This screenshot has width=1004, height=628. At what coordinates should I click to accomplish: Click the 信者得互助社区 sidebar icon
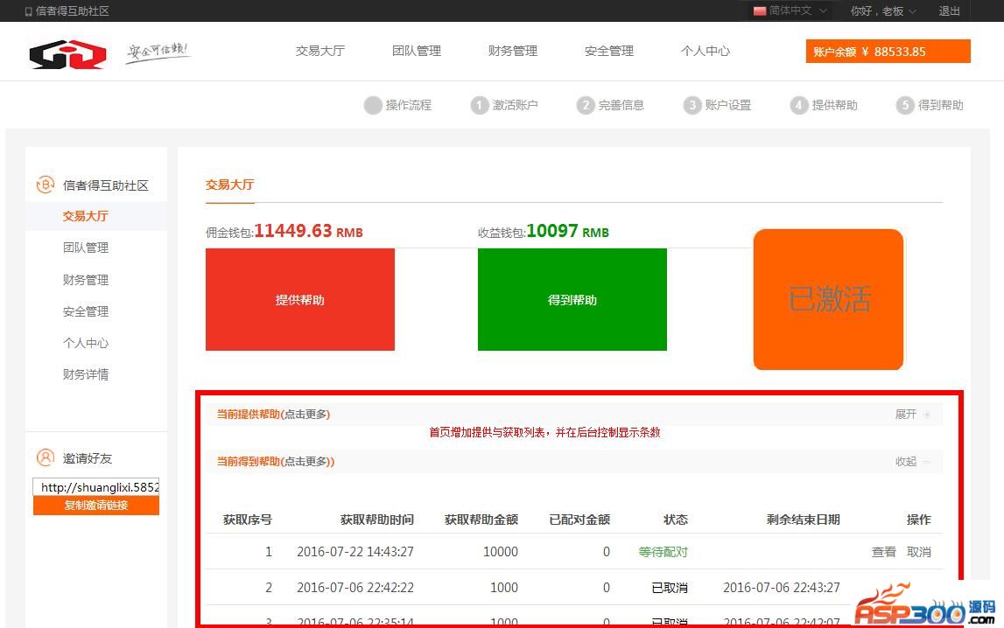(x=45, y=185)
